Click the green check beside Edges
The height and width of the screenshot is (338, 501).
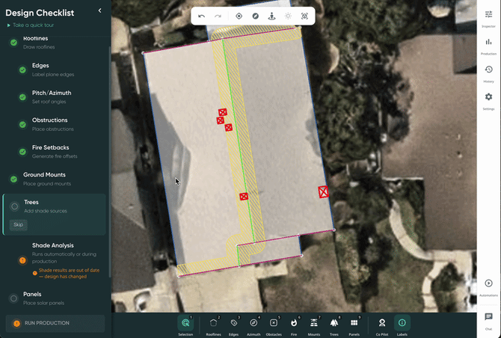pos(22,70)
